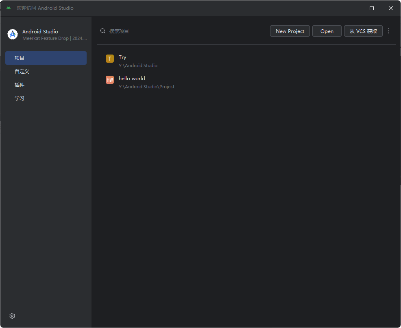401x328 pixels.
Task: Go to the 学习 tab
Action: click(46, 98)
